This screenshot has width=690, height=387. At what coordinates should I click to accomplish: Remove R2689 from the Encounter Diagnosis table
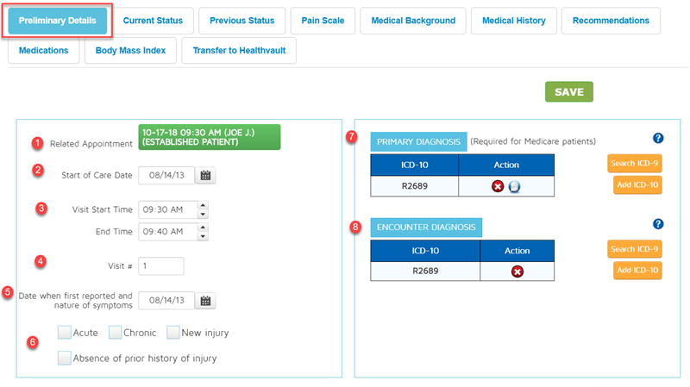point(517,272)
